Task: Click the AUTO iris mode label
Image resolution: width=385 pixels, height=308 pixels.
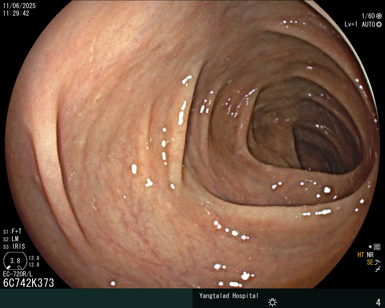Action: (x=368, y=24)
